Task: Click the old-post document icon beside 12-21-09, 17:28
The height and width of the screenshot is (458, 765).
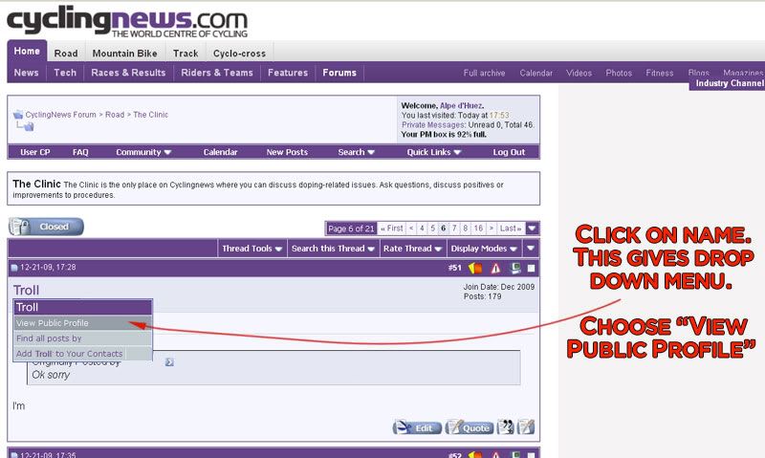Action: tap(14, 268)
